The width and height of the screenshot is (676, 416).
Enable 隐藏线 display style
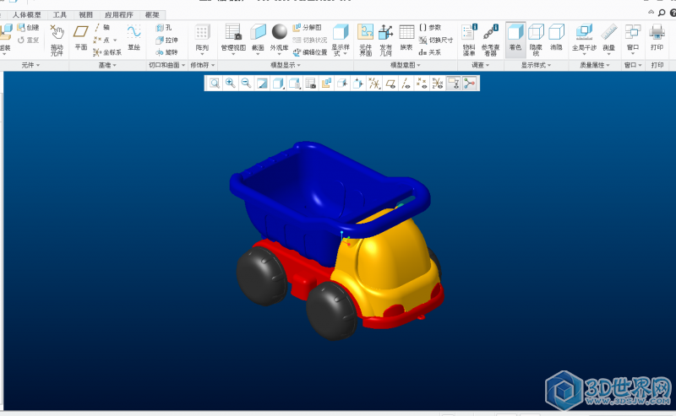pyautogui.click(x=536, y=40)
